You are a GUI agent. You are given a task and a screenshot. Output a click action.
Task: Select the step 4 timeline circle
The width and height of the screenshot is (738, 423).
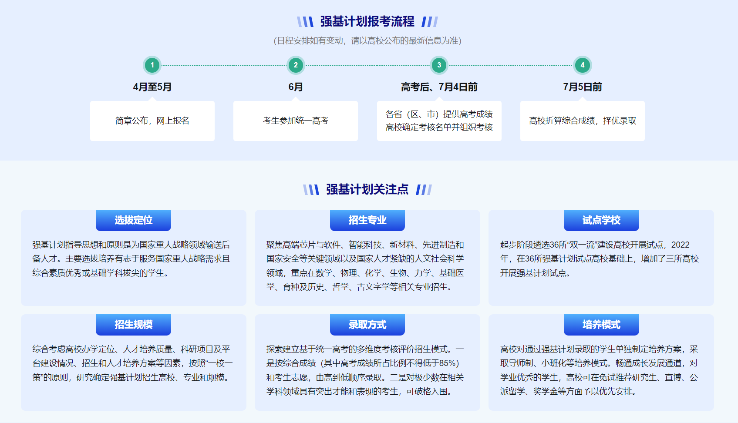click(x=582, y=65)
